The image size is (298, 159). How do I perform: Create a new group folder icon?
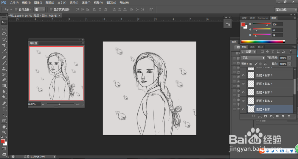[x=277, y=116]
